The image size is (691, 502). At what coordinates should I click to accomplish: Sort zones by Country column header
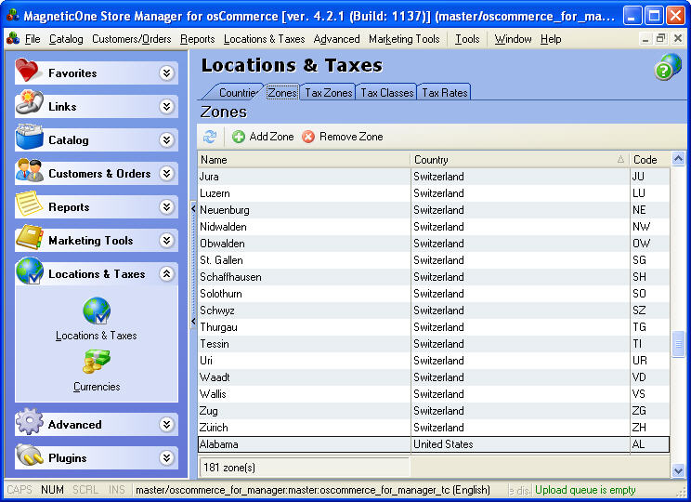520,160
